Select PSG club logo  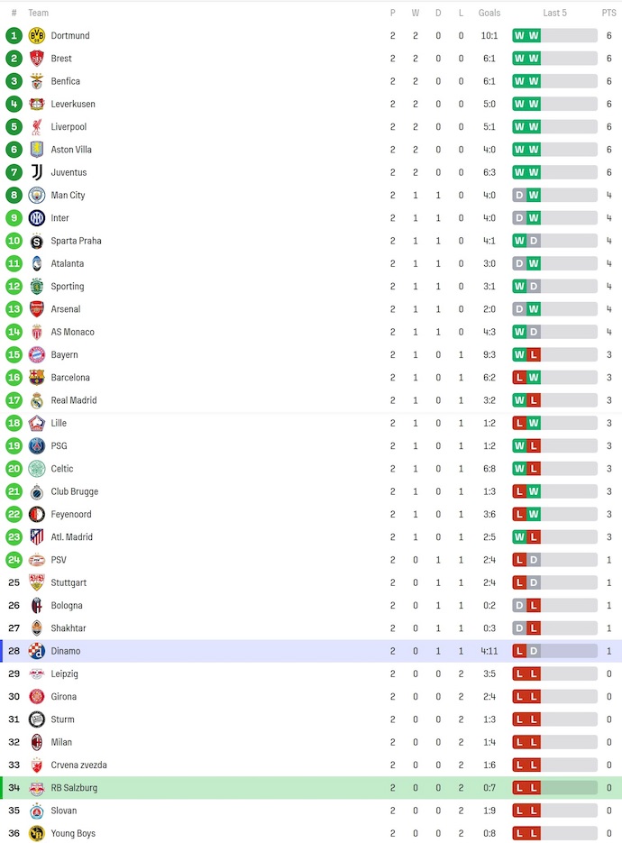tap(37, 445)
